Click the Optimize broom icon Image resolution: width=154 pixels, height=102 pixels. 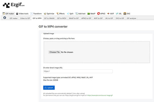point(45,14)
